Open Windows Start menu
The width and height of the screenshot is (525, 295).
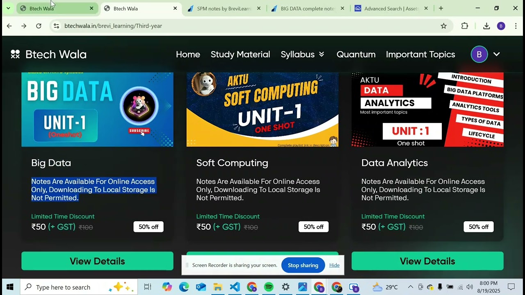coord(10,287)
